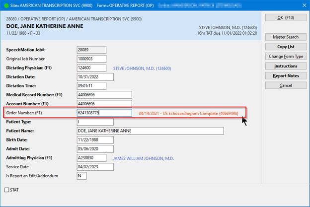This screenshot has width=310, height=207.
Task: Select the Dictating Physician field
Action: pyautogui.click(x=91, y=68)
